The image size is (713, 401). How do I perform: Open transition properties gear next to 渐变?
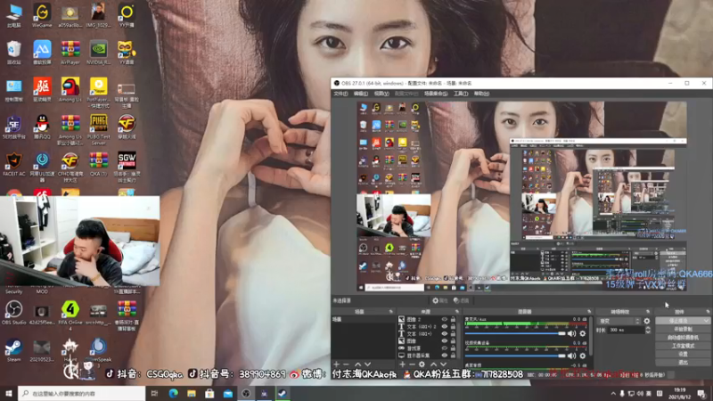(x=647, y=321)
